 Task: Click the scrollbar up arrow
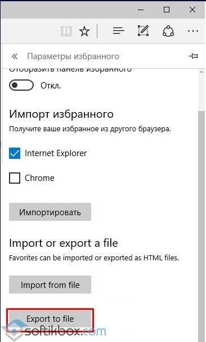pos(202,72)
